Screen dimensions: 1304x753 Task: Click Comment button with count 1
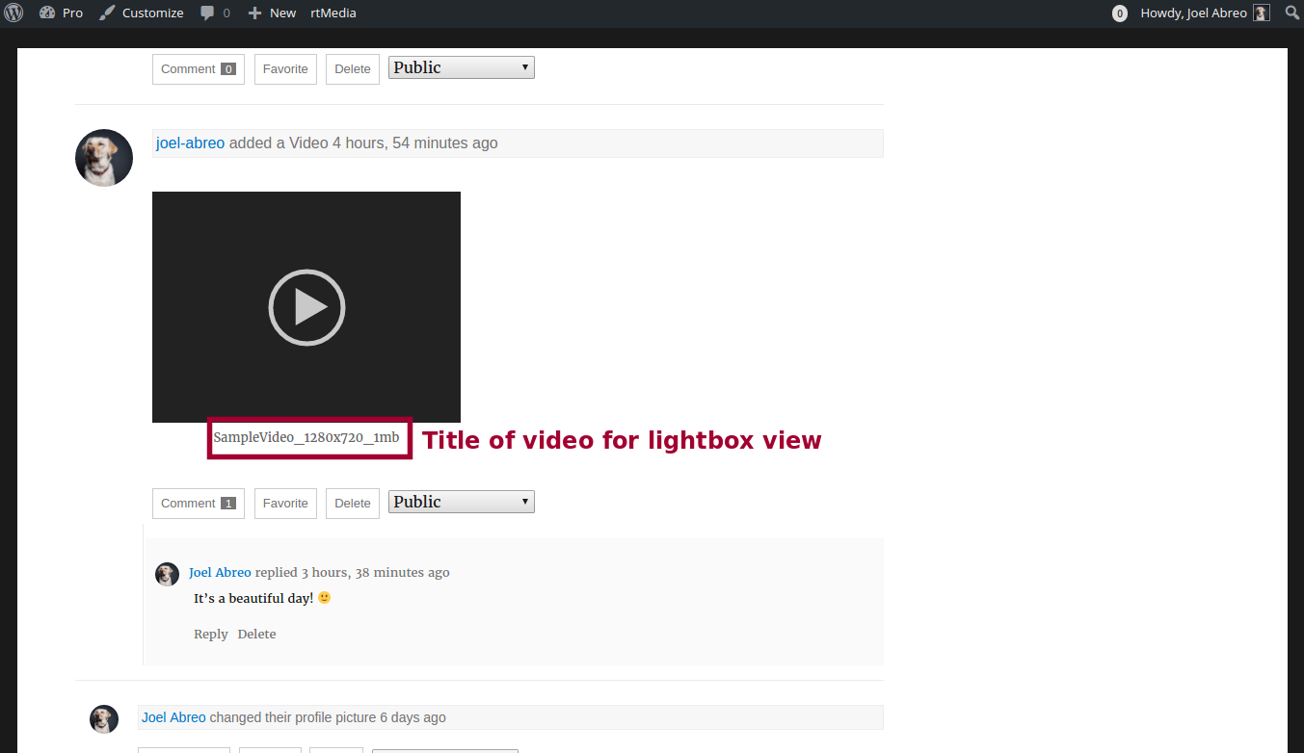(x=198, y=503)
